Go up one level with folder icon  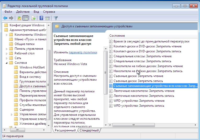coord(19,18)
